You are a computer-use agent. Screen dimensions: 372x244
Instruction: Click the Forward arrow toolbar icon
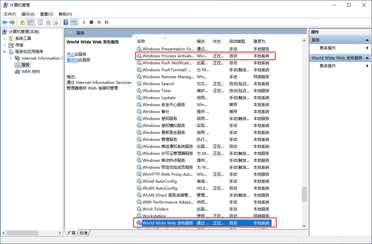pos(12,22)
